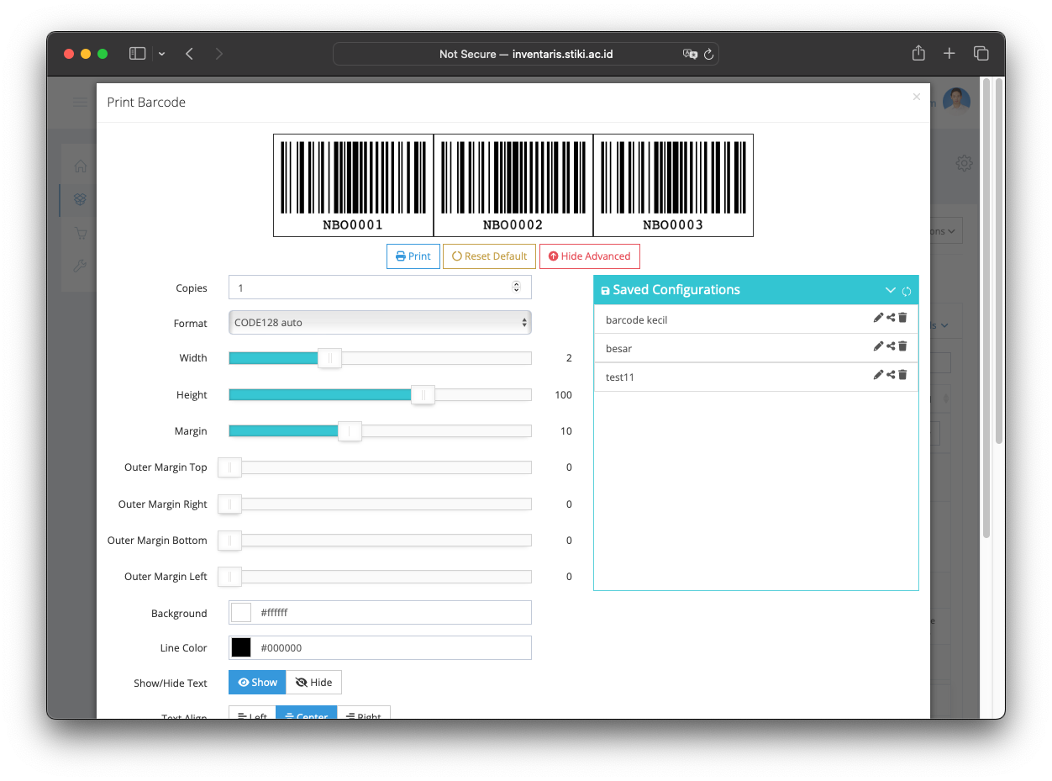The image size is (1052, 781).
Task: Reload the page in address bar
Action: [x=708, y=54]
